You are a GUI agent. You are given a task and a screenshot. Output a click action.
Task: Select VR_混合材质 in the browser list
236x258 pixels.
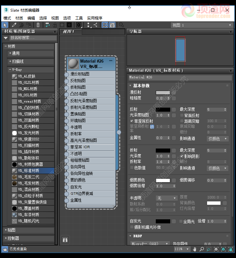[x=33, y=189]
